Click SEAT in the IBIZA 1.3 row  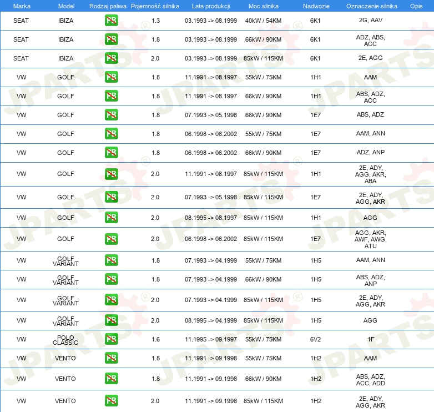(21, 21)
